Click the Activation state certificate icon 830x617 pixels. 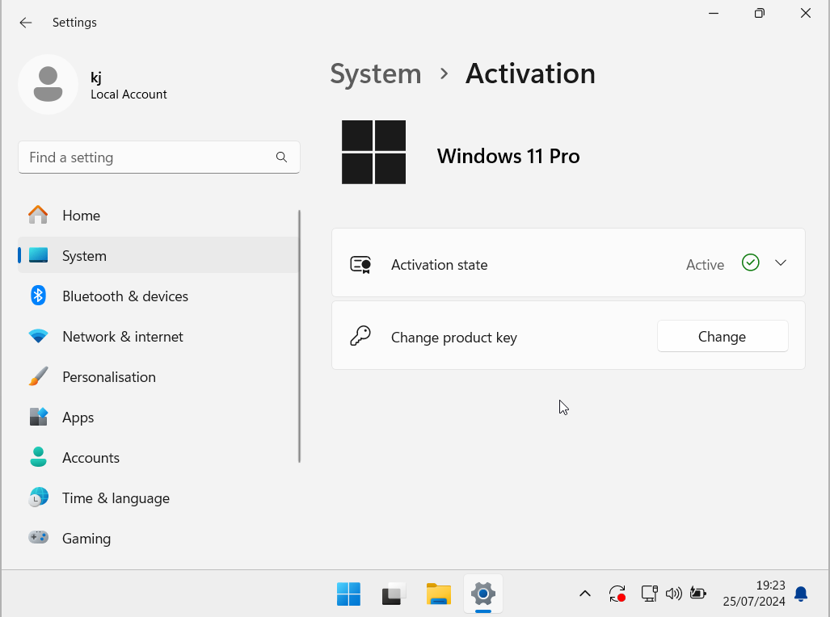coord(360,265)
